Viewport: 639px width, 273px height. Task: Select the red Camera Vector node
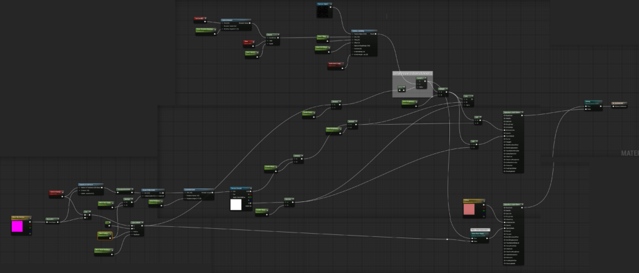click(x=57, y=194)
